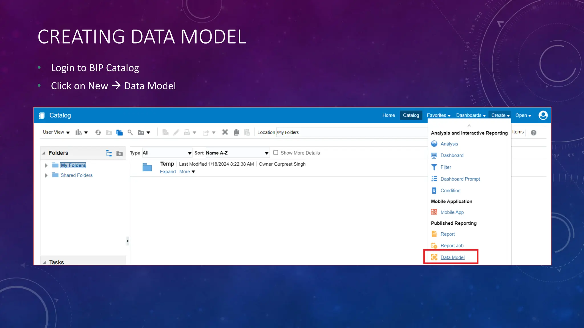Image resolution: width=584 pixels, height=328 pixels.
Task: Choose Analysis in the Create menu
Action: [449, 144]
